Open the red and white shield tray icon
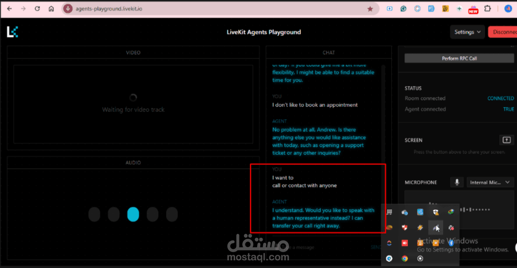This screenshot has height=268, width=517. coord(404,227)
